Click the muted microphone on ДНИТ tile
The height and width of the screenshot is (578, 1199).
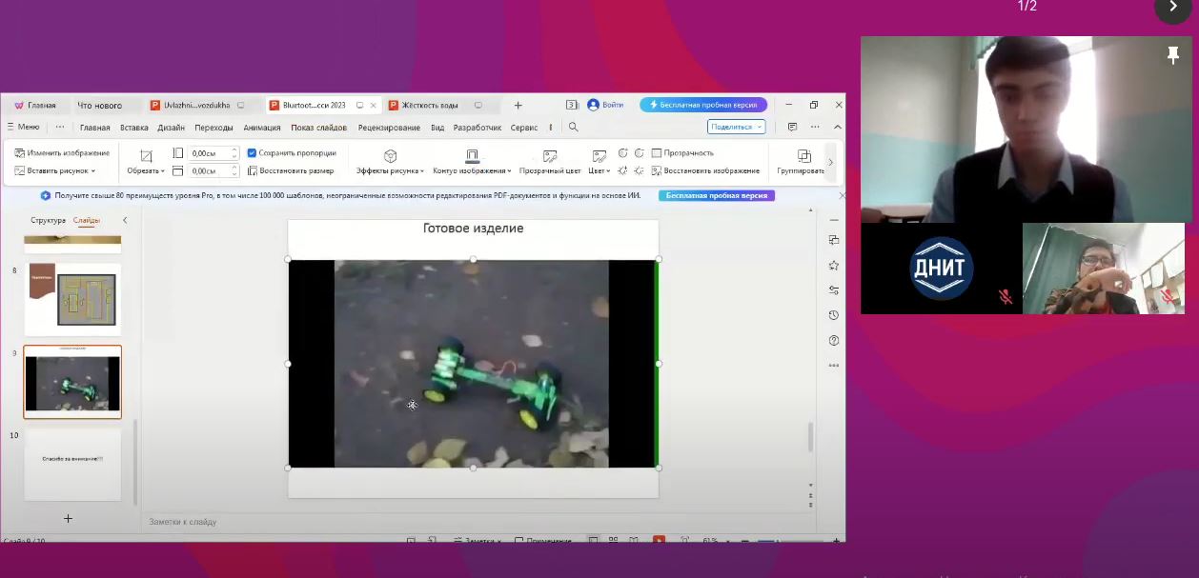(x=1005, y=297)
